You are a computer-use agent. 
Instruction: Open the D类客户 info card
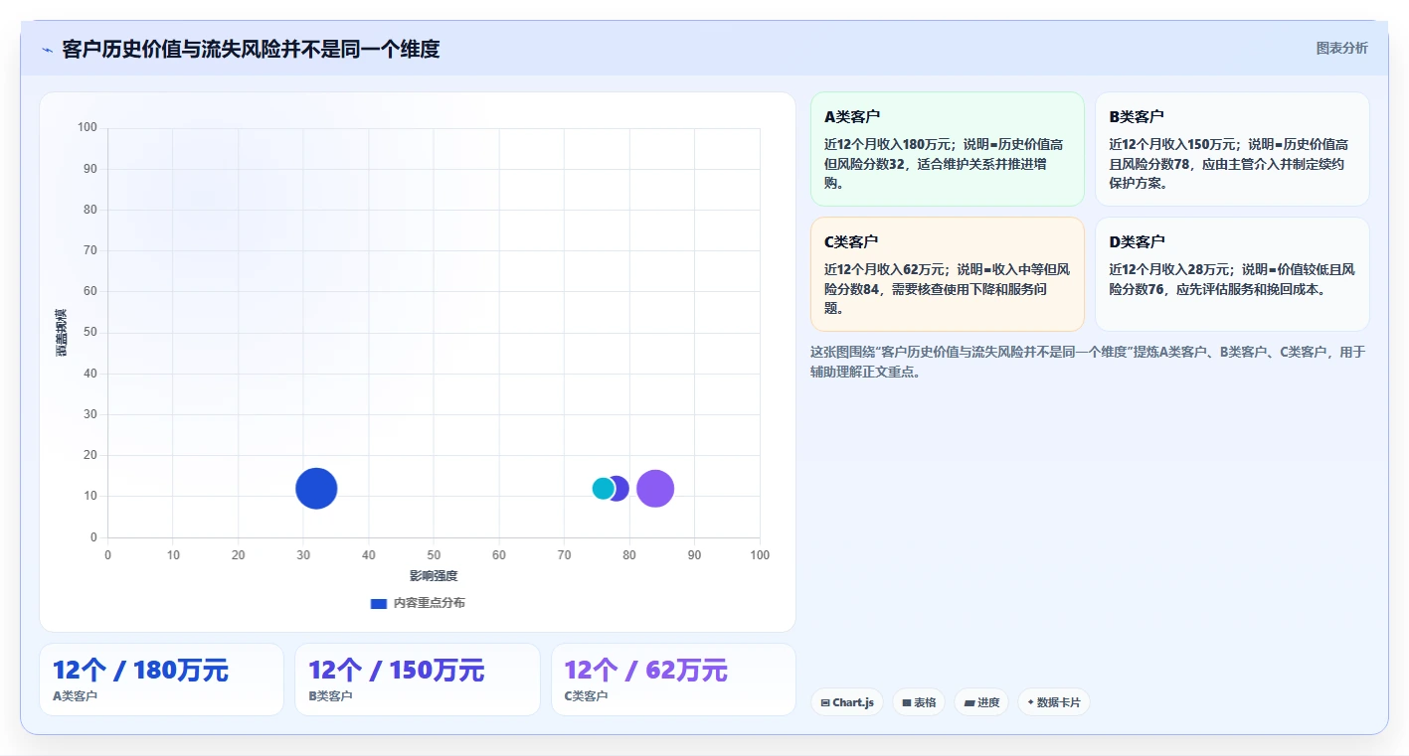point(1232,274)
